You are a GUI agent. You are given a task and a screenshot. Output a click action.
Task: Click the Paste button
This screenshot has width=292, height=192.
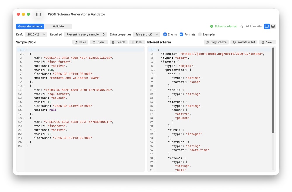coord(81,42)
